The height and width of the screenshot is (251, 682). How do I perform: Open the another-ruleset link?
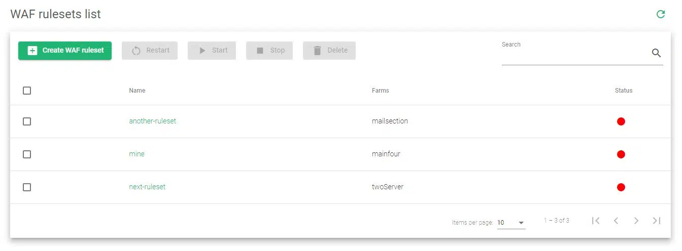click(x=152, y=121)
